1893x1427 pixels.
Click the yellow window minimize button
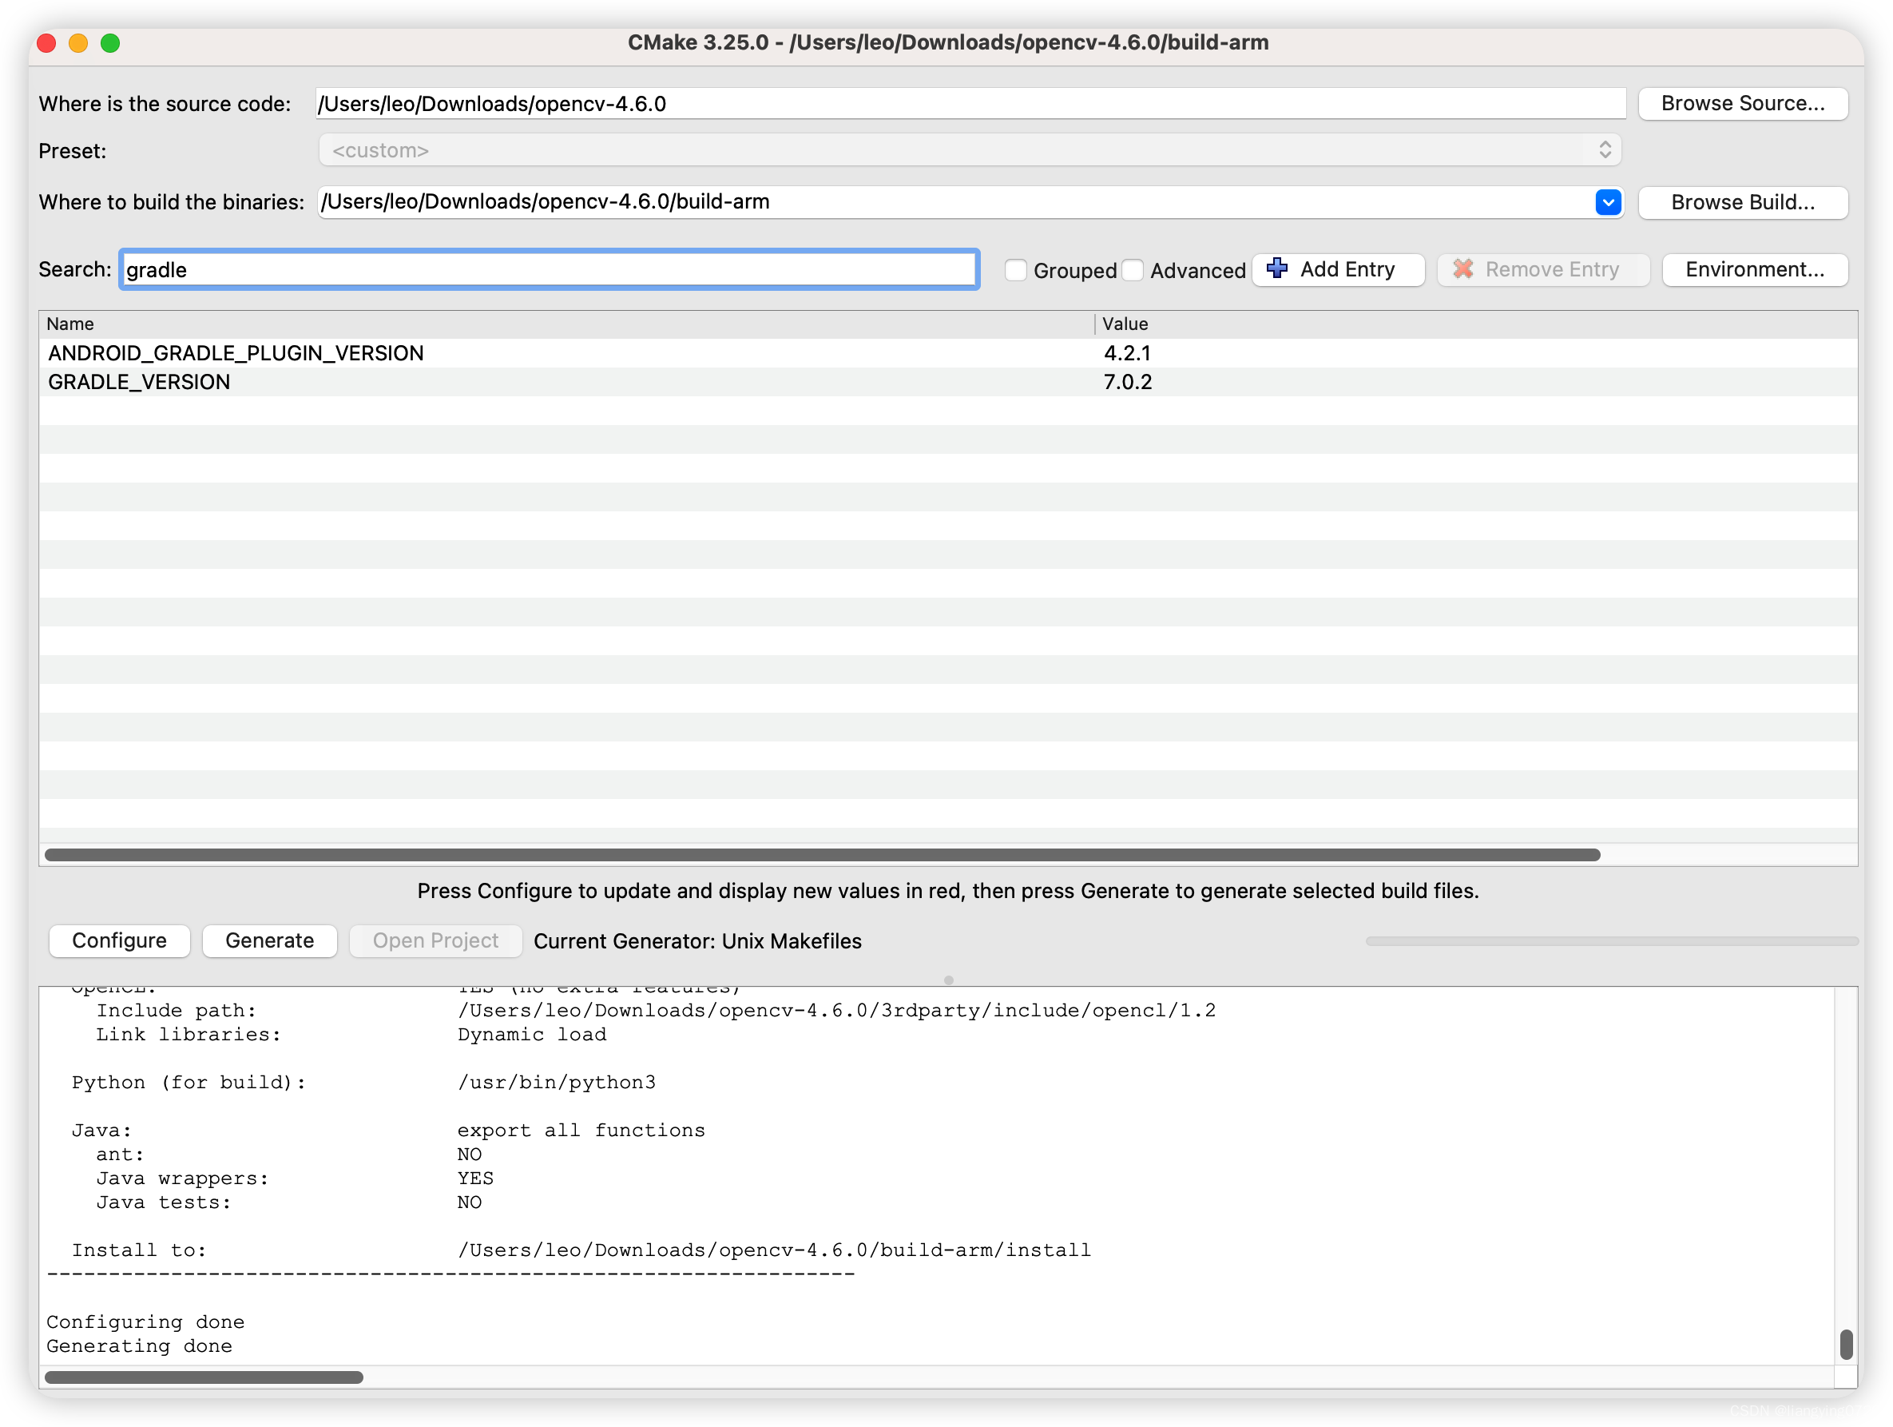(x=79, y=43)
